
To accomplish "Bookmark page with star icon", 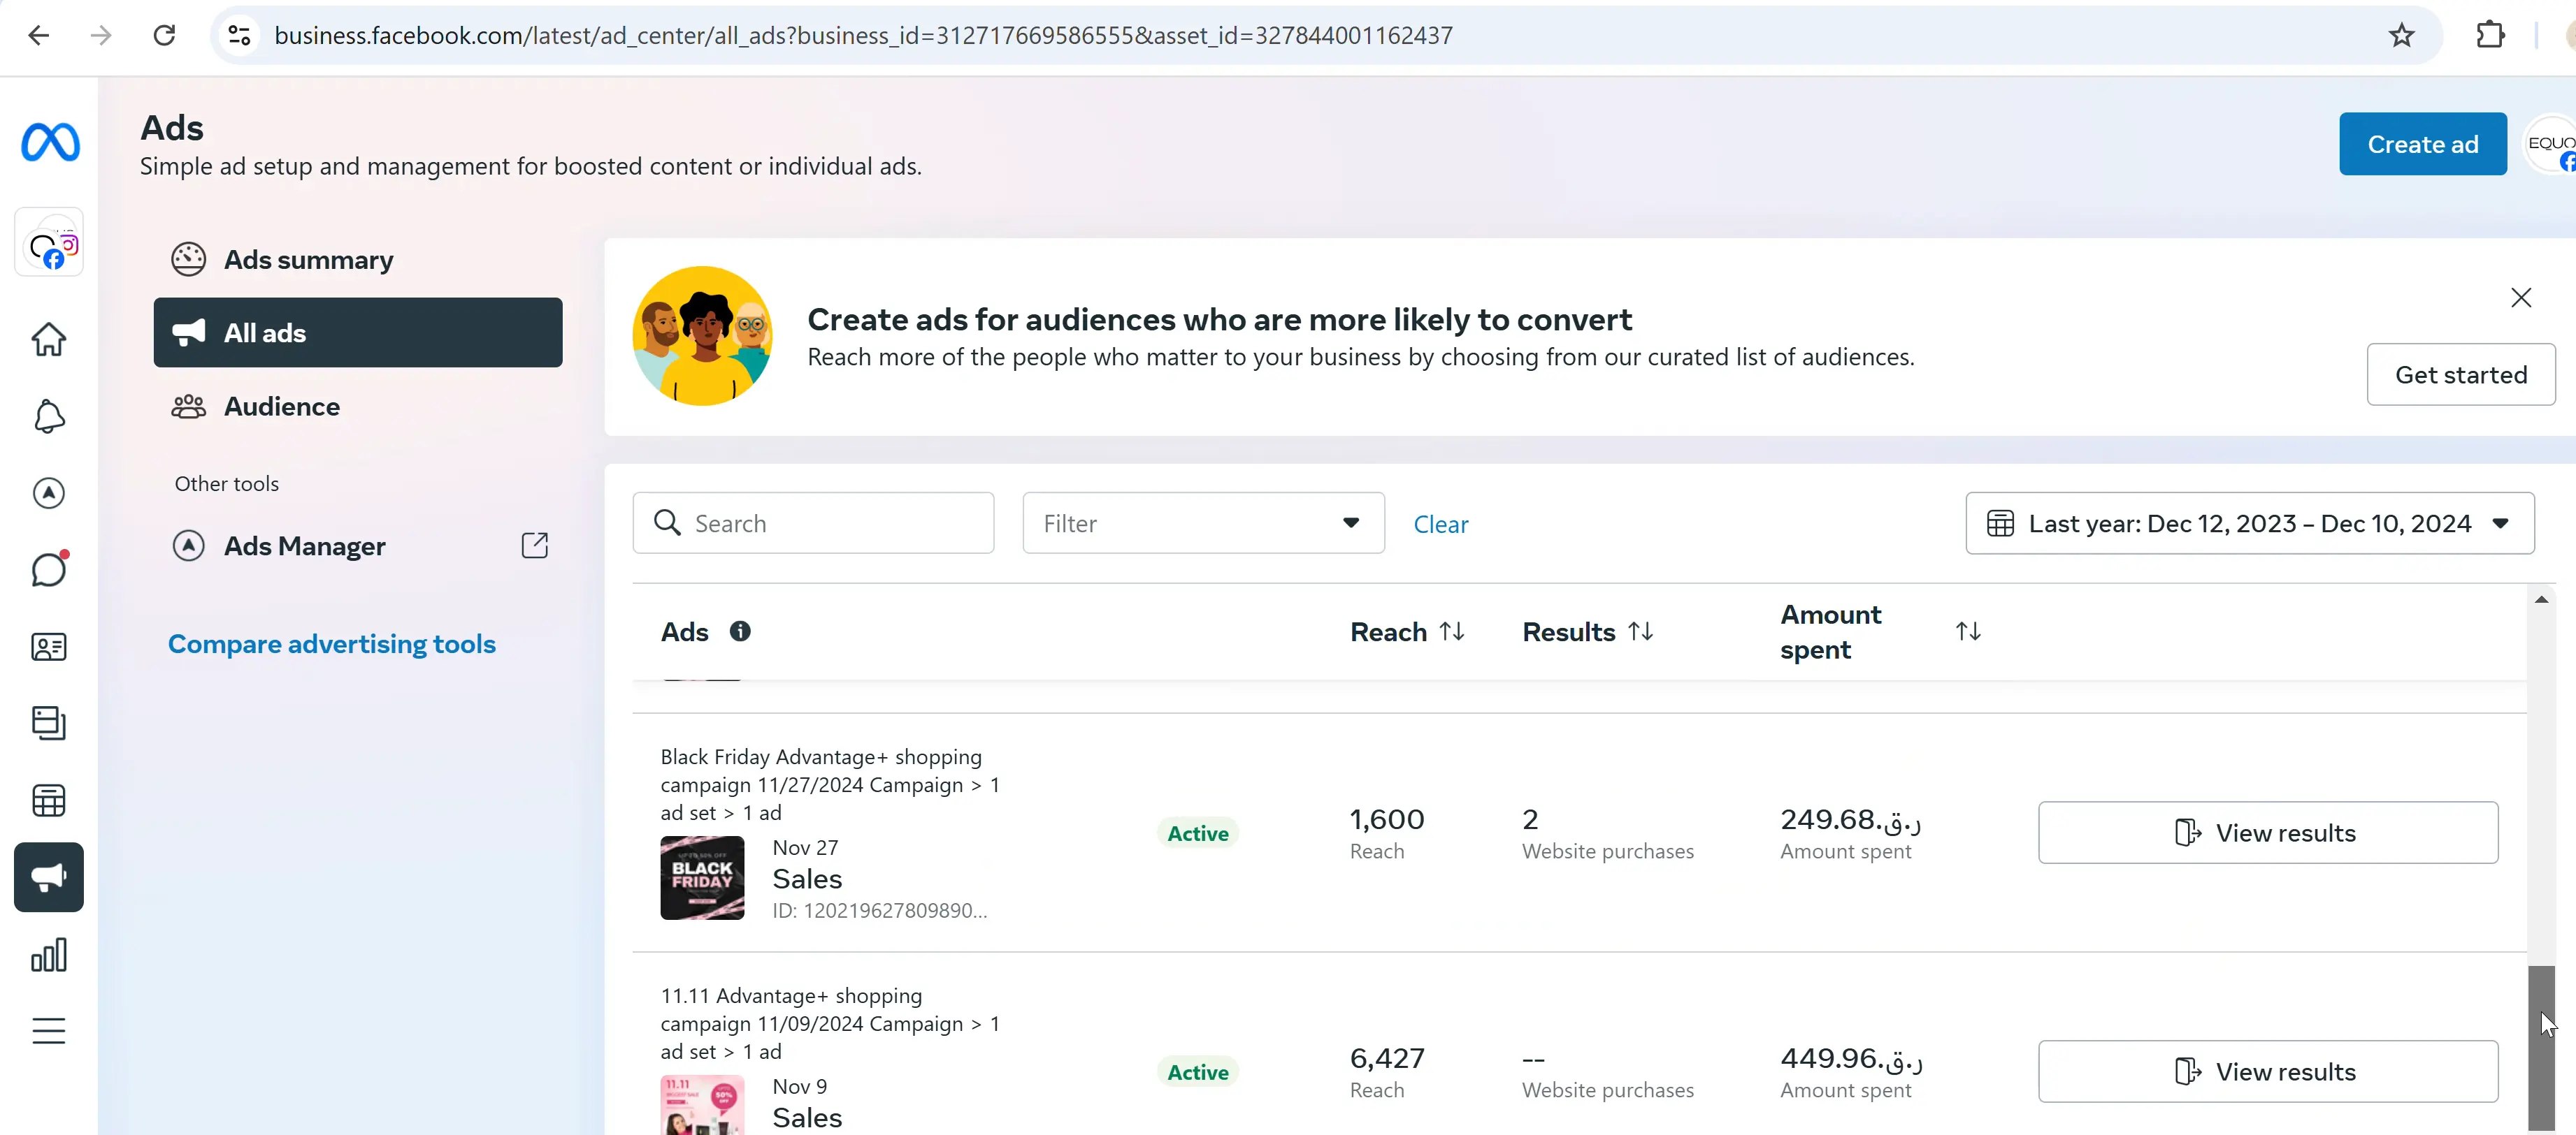I will pyautogui.click(x=2401, y=36).
